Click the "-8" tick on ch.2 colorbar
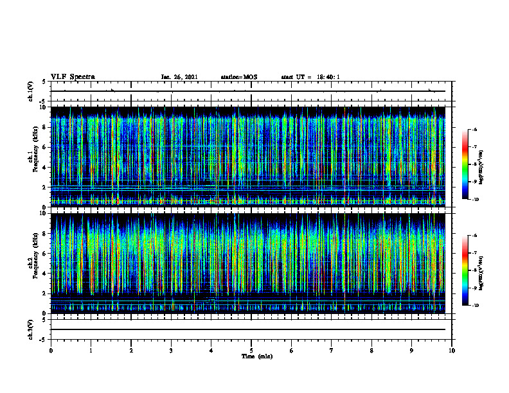The image size is (509, 393). tap(474, 270)
